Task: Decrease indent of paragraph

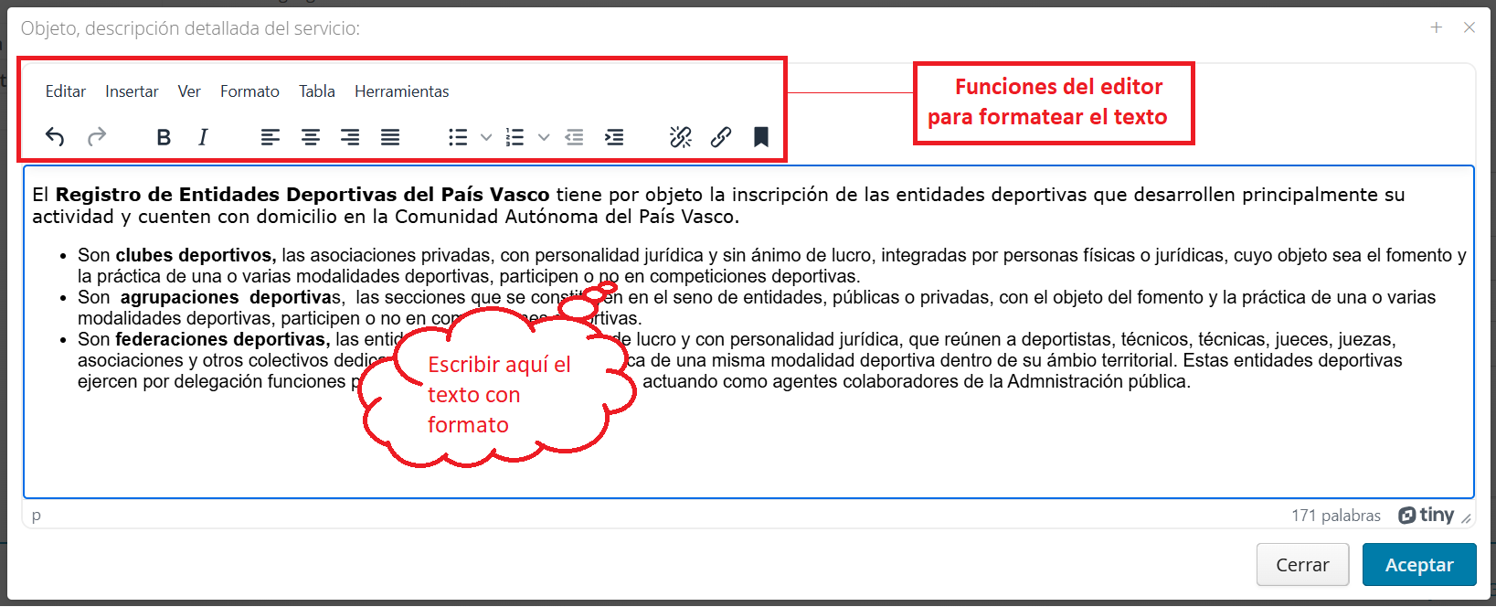Action: 574,137
